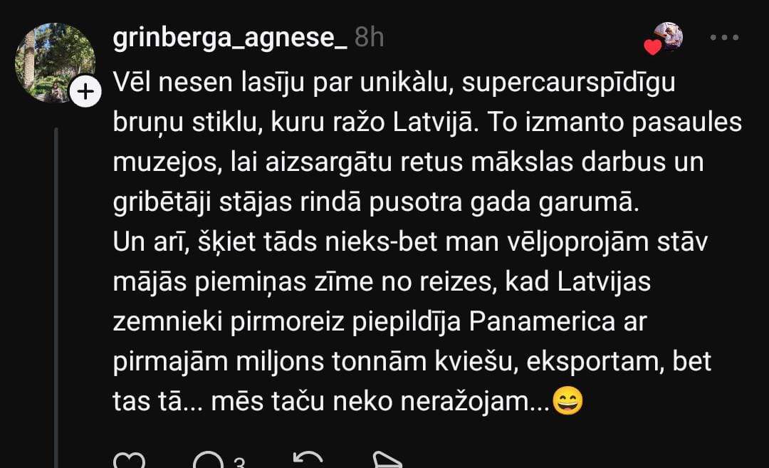The width and height of the screenshot is (769, 468).
Task: Click the red heart badge on small avatar
Action: point(653,46)
